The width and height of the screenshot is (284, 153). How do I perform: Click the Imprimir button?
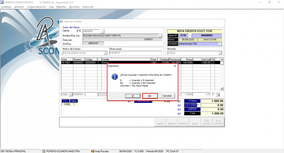point(160,122)
